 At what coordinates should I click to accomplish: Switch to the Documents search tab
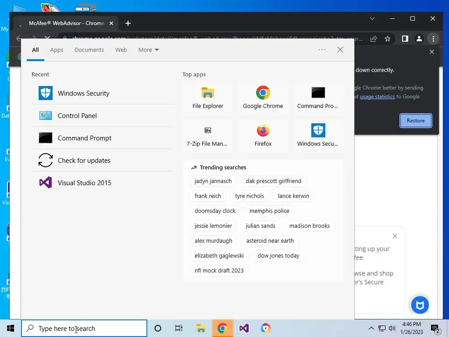point(89,50)
